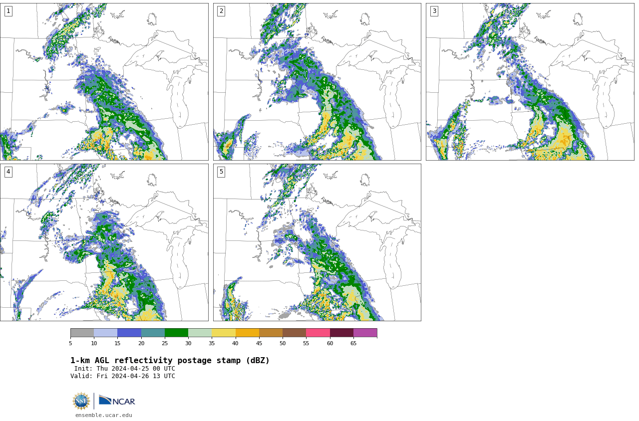This screenshot has height=421, width=639.
Task: Click the 'Valid: Fri 2024-04-26 13 UTC' text
Action: point(123,376)
